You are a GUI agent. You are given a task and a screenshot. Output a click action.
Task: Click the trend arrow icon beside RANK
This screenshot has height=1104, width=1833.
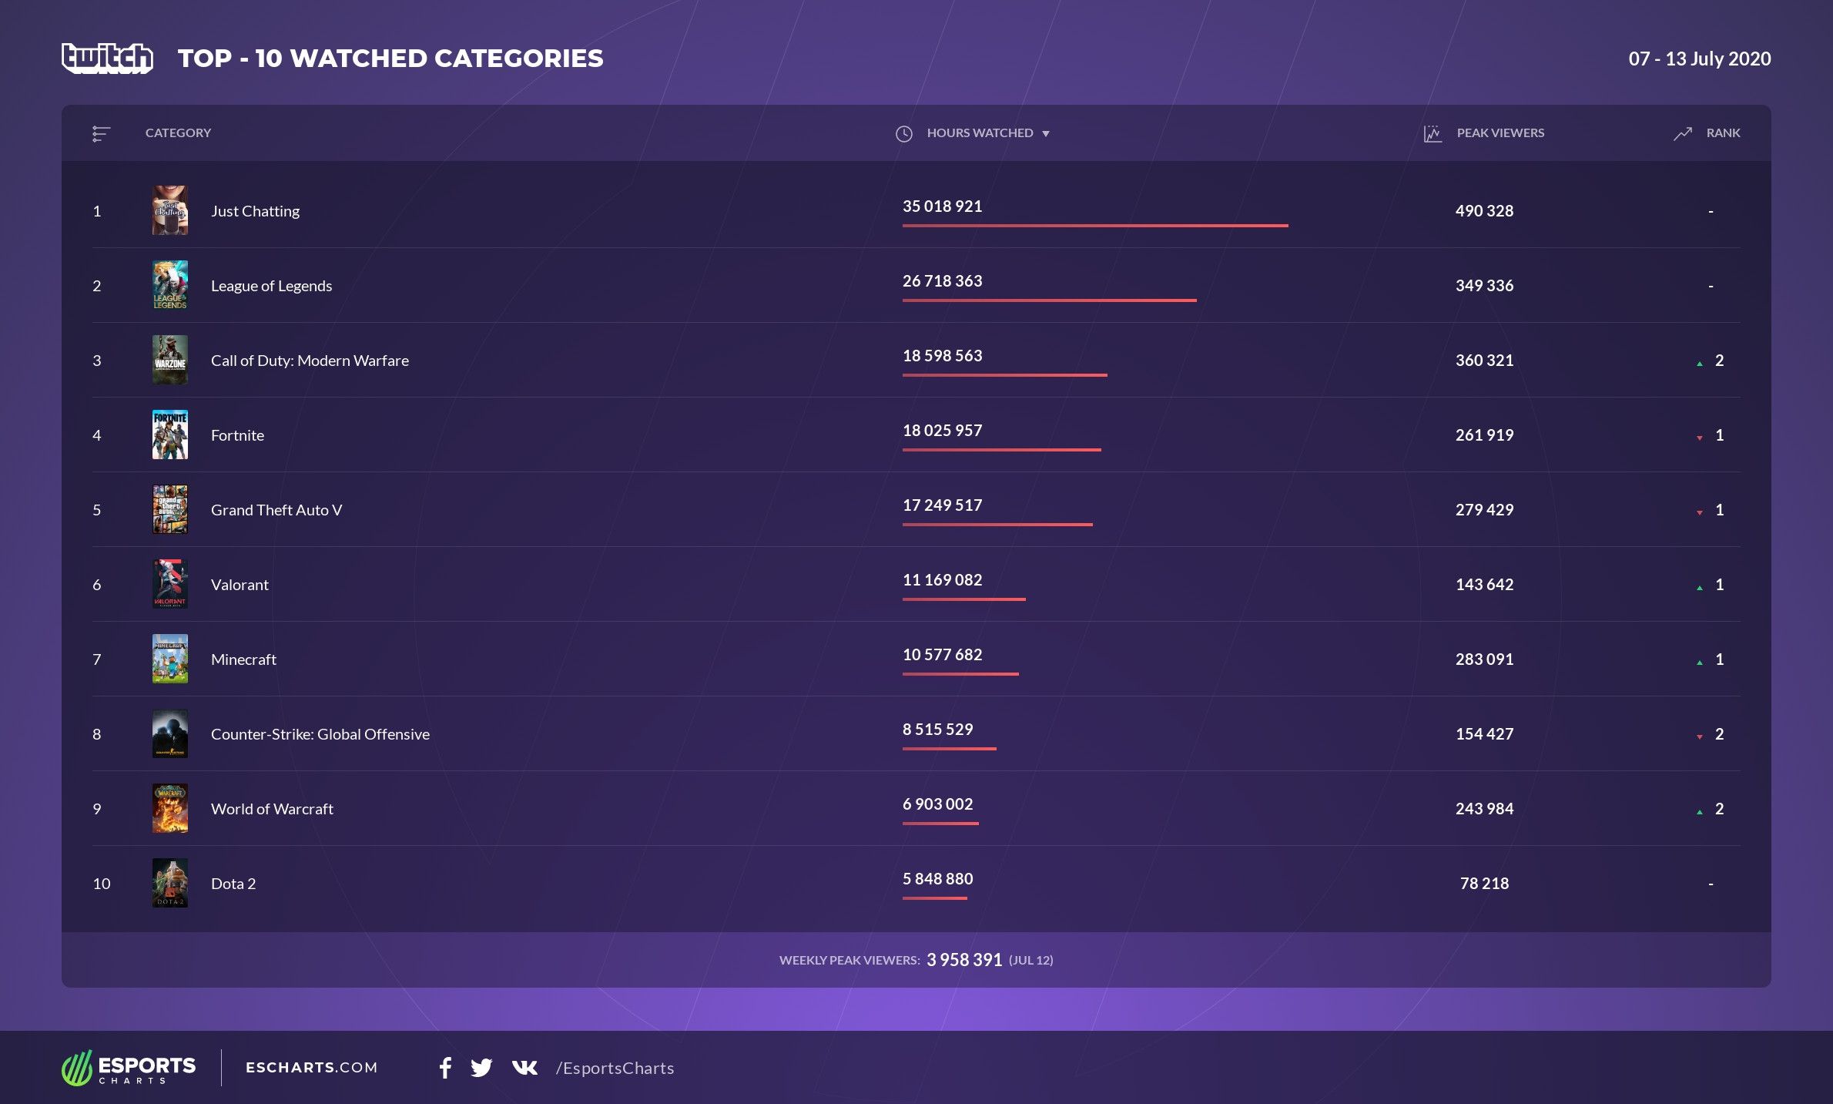pos(1683,134)
